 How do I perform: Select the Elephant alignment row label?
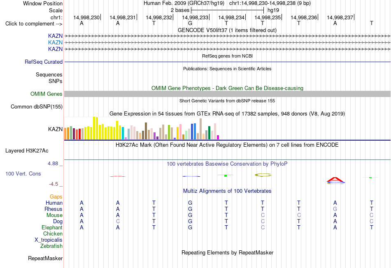pos(52,227)
